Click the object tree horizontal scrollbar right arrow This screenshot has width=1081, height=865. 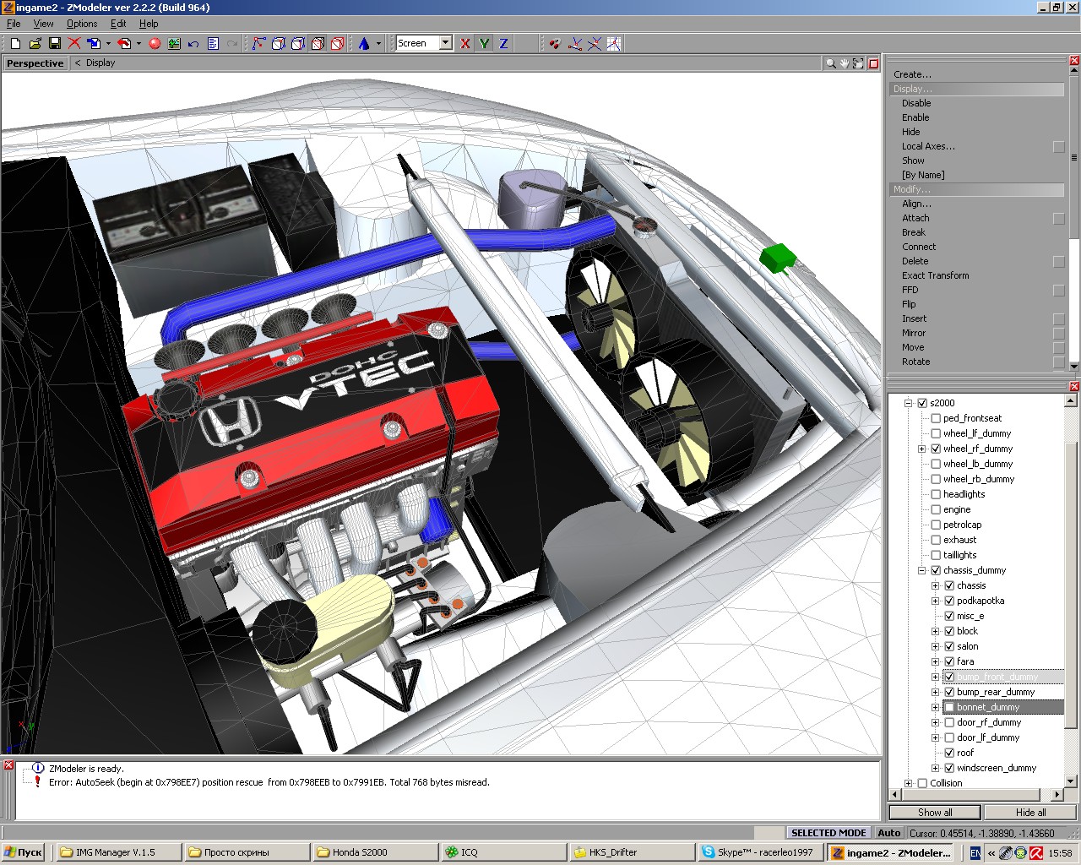1057,795
